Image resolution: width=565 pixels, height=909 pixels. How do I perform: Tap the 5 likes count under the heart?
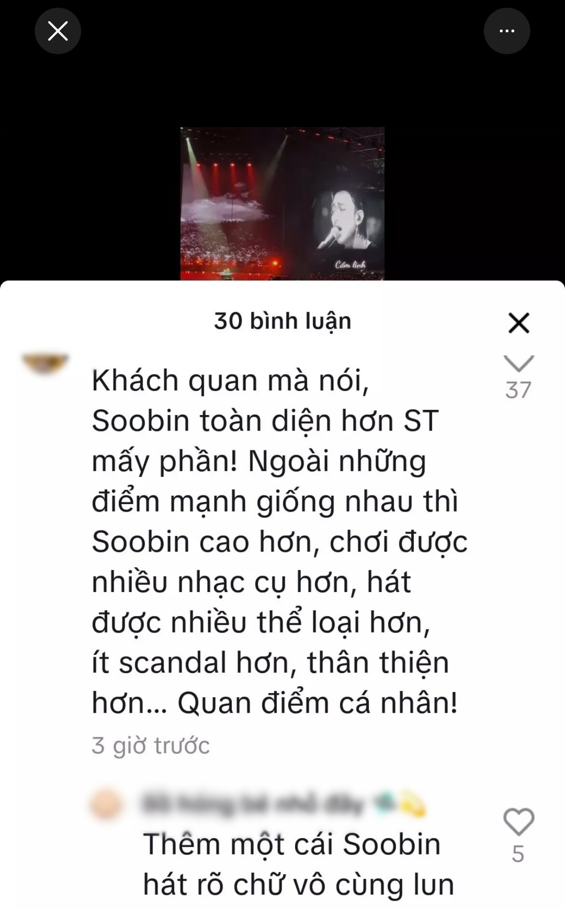(x=518, y=854)
